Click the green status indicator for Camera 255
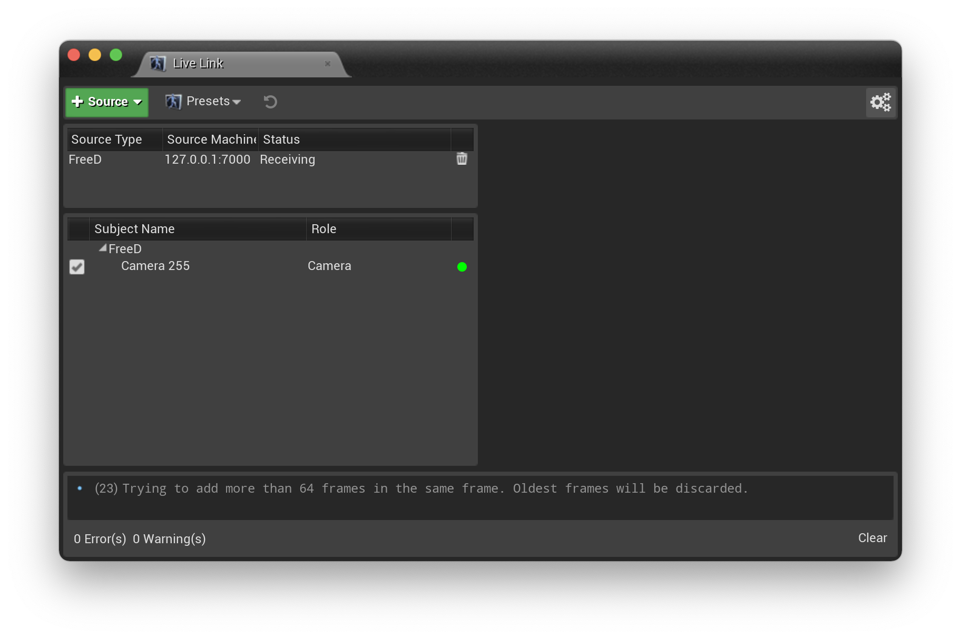The image size is (961, 639). pyautogui.click(x=462, y=266)
